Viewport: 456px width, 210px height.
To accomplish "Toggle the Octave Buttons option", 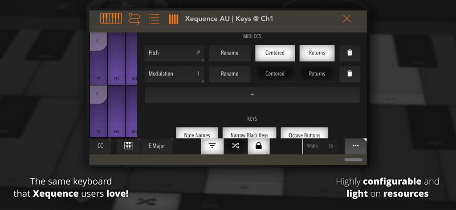I will point(304,133).
